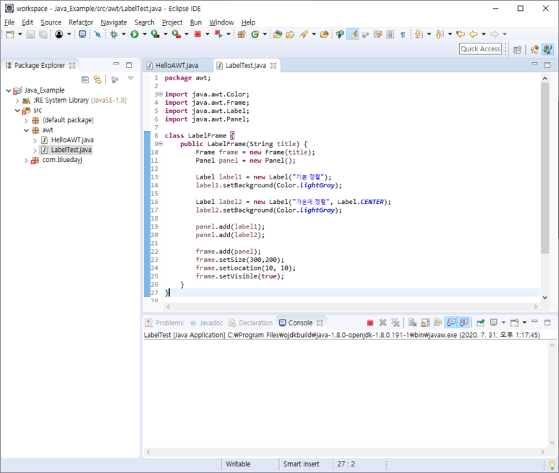Toggle Word Wrap in Console
The image size is (559, 473).
[x=438, y=323]
